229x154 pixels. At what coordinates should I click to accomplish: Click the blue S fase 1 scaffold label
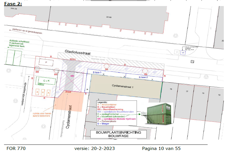(x=97, y=73)
